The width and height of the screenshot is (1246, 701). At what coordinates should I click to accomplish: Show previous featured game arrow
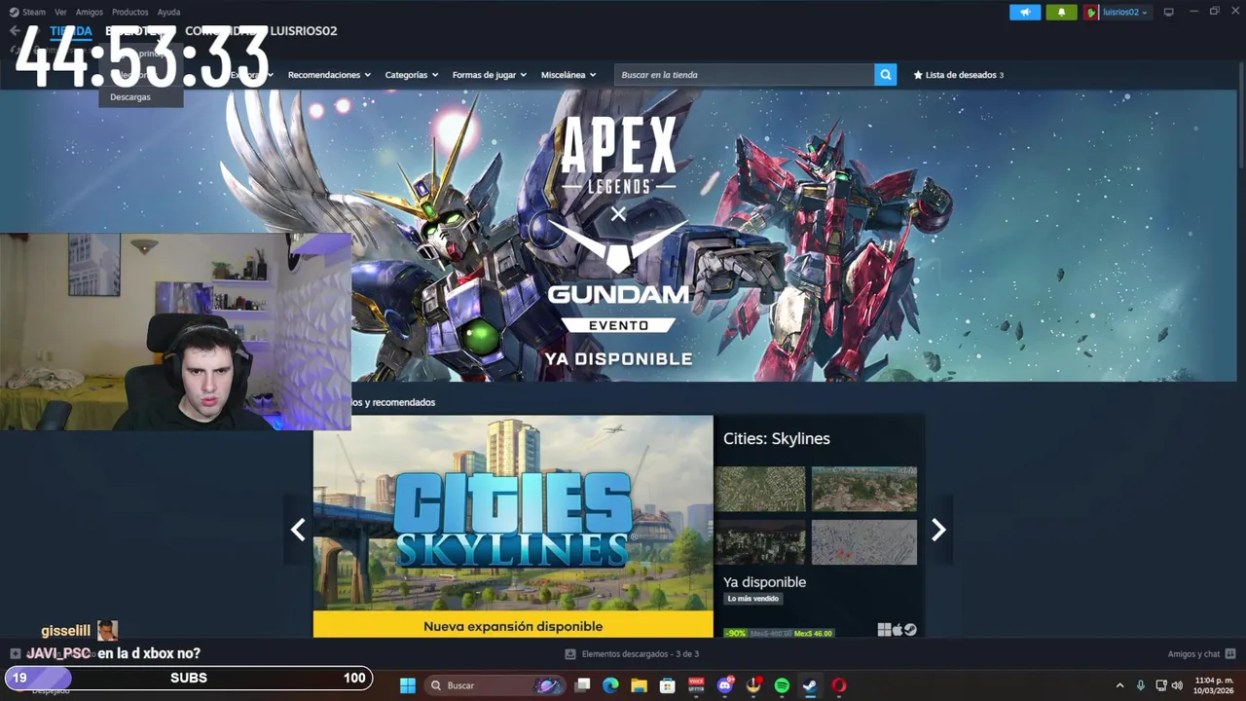pos(298,530)
